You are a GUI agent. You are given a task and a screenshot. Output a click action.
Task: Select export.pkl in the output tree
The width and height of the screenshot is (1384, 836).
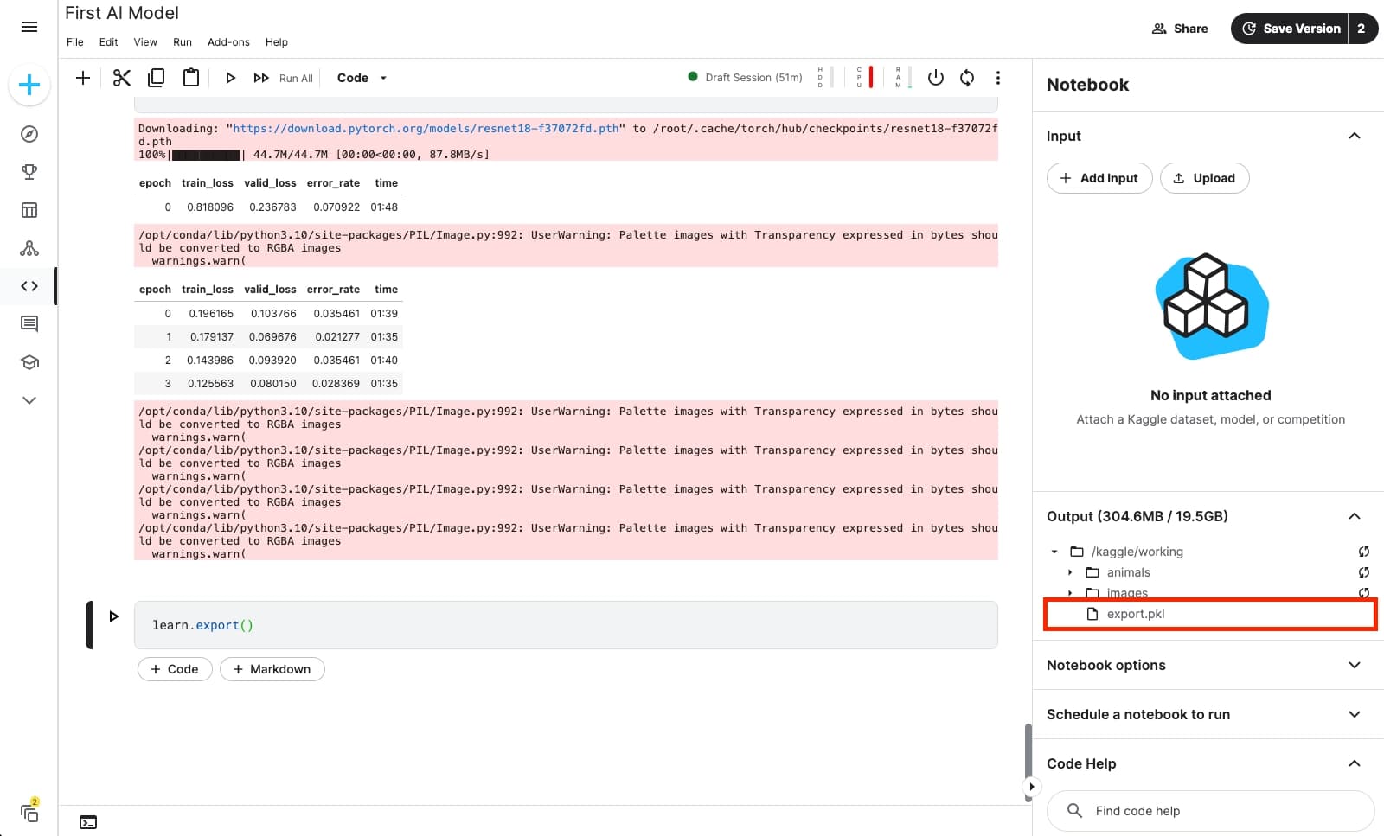(1135, 614)
